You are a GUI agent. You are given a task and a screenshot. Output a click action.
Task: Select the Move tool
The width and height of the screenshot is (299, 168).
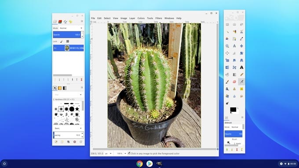241,46
